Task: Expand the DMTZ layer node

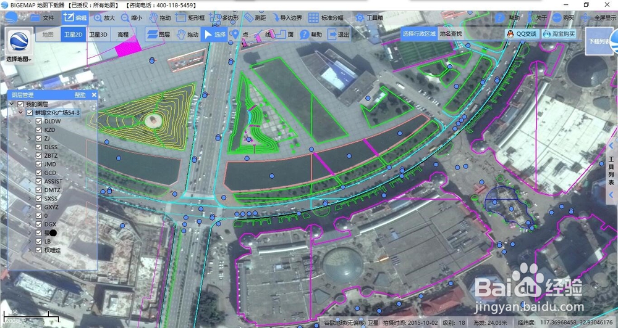Action: pos(30,190)
